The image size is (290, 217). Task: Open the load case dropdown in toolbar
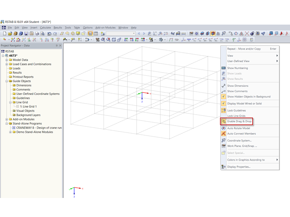click(x=134, y=34)
